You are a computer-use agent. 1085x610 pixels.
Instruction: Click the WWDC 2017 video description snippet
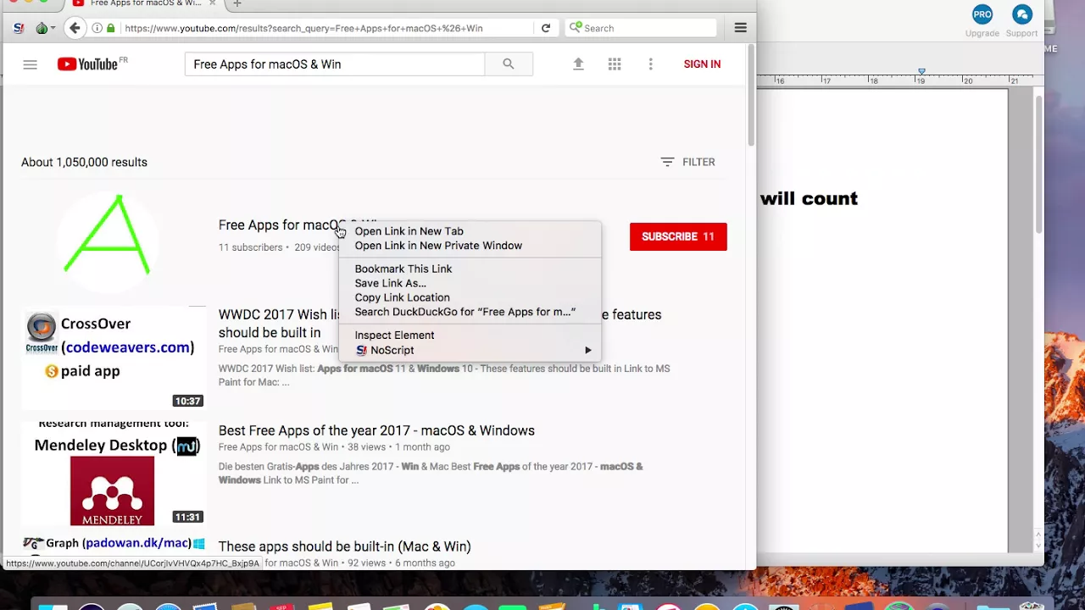coord(444,375)
